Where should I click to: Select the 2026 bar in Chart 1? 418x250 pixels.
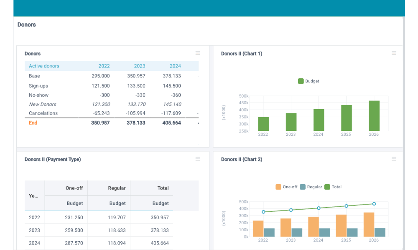point(373,115)
